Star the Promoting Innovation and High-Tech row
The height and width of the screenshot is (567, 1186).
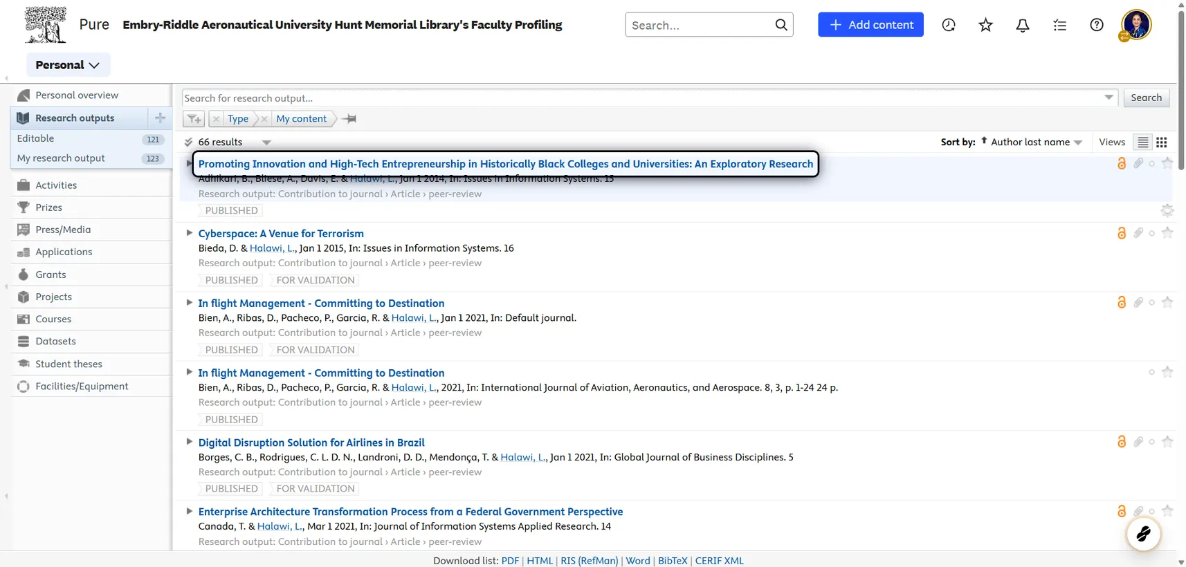coord(1167,162)
